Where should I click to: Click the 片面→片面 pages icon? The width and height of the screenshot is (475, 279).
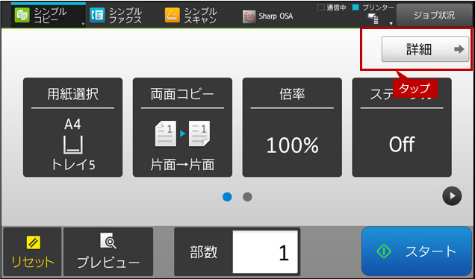click(182, 134)
